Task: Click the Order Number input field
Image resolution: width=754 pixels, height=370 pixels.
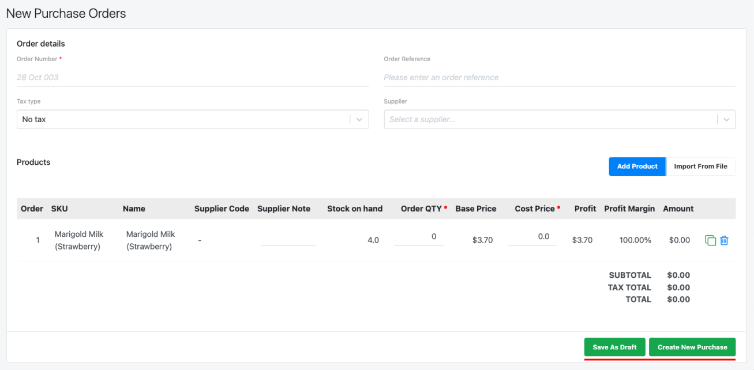Action: point(193,77)
